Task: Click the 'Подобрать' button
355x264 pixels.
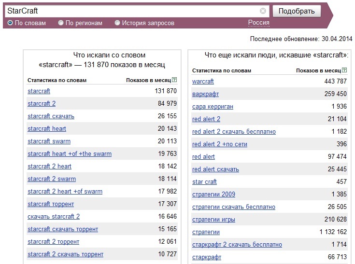Action: point(297,11)
